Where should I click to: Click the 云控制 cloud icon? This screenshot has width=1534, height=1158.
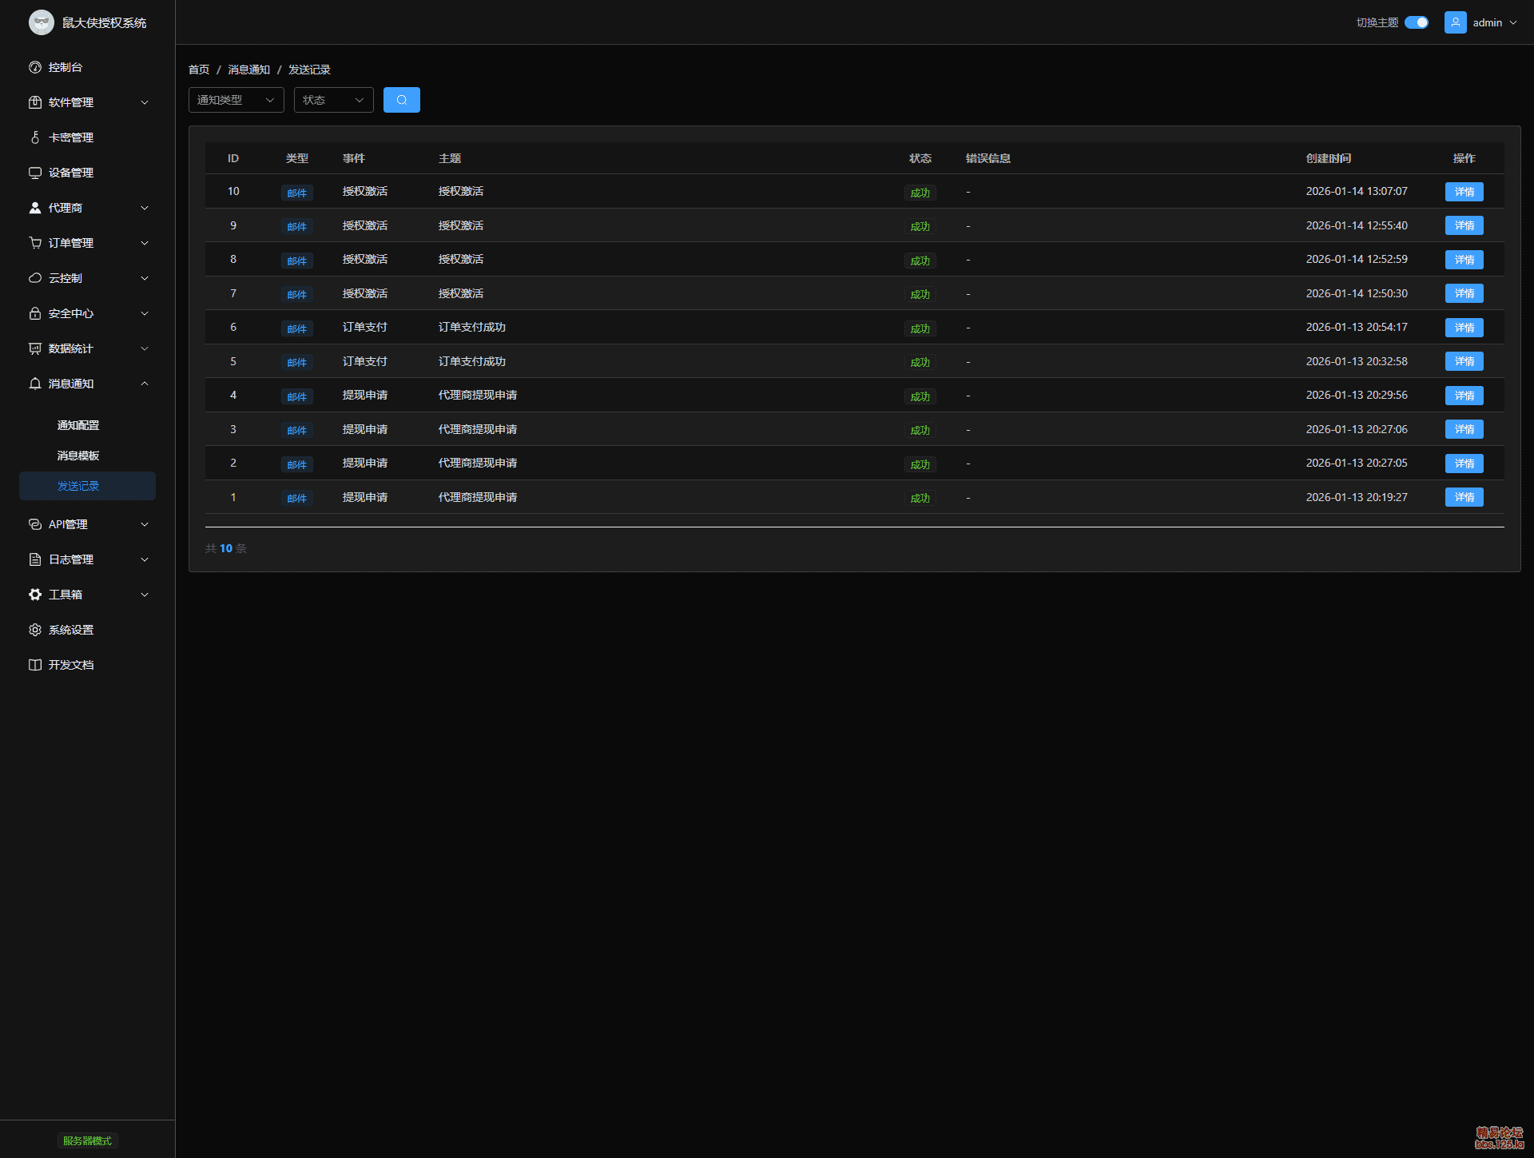[x=35, y=278]
